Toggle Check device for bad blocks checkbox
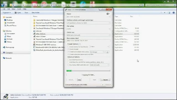Image resolution: width=177 pixels, height=100 pixels. (x=68, y=47)
